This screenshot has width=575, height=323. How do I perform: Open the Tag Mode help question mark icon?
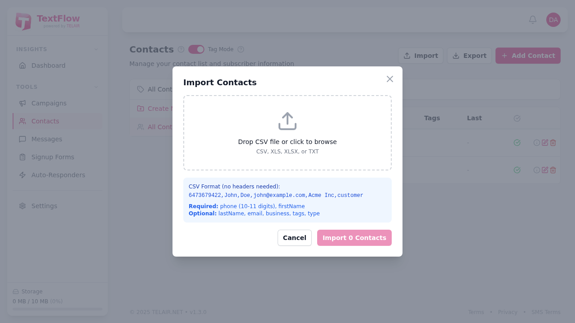click(x=241, y=49)
